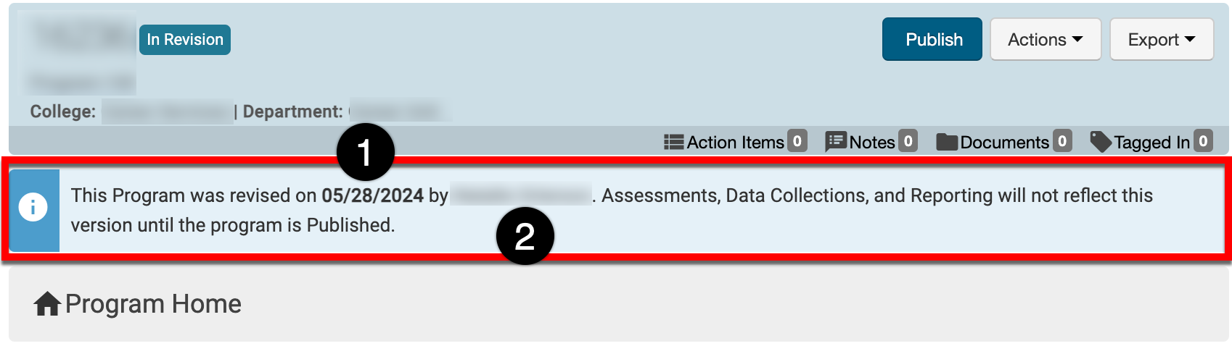Open the Documents section

click(1004, 143)
